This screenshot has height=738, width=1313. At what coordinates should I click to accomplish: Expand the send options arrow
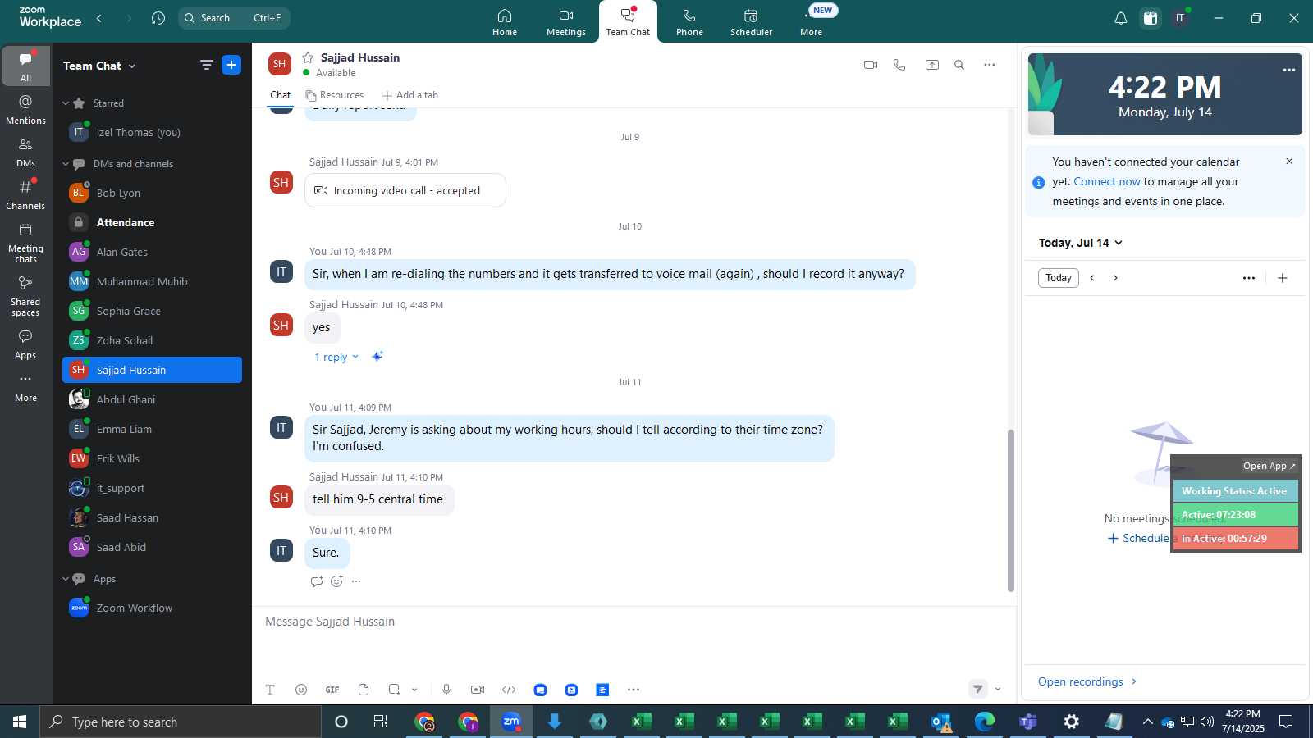[998, 689]
